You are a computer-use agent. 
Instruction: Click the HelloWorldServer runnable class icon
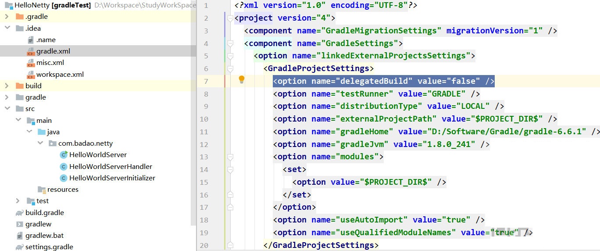[64, 155]
